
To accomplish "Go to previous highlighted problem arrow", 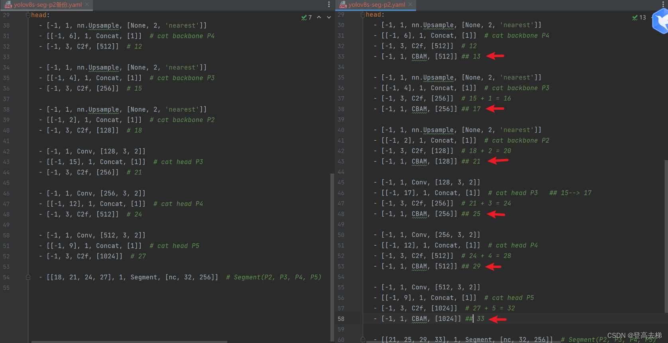I will pos(319,17).
